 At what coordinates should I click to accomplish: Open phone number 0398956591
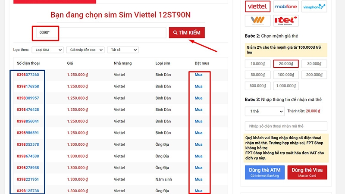tap(28, 133)
